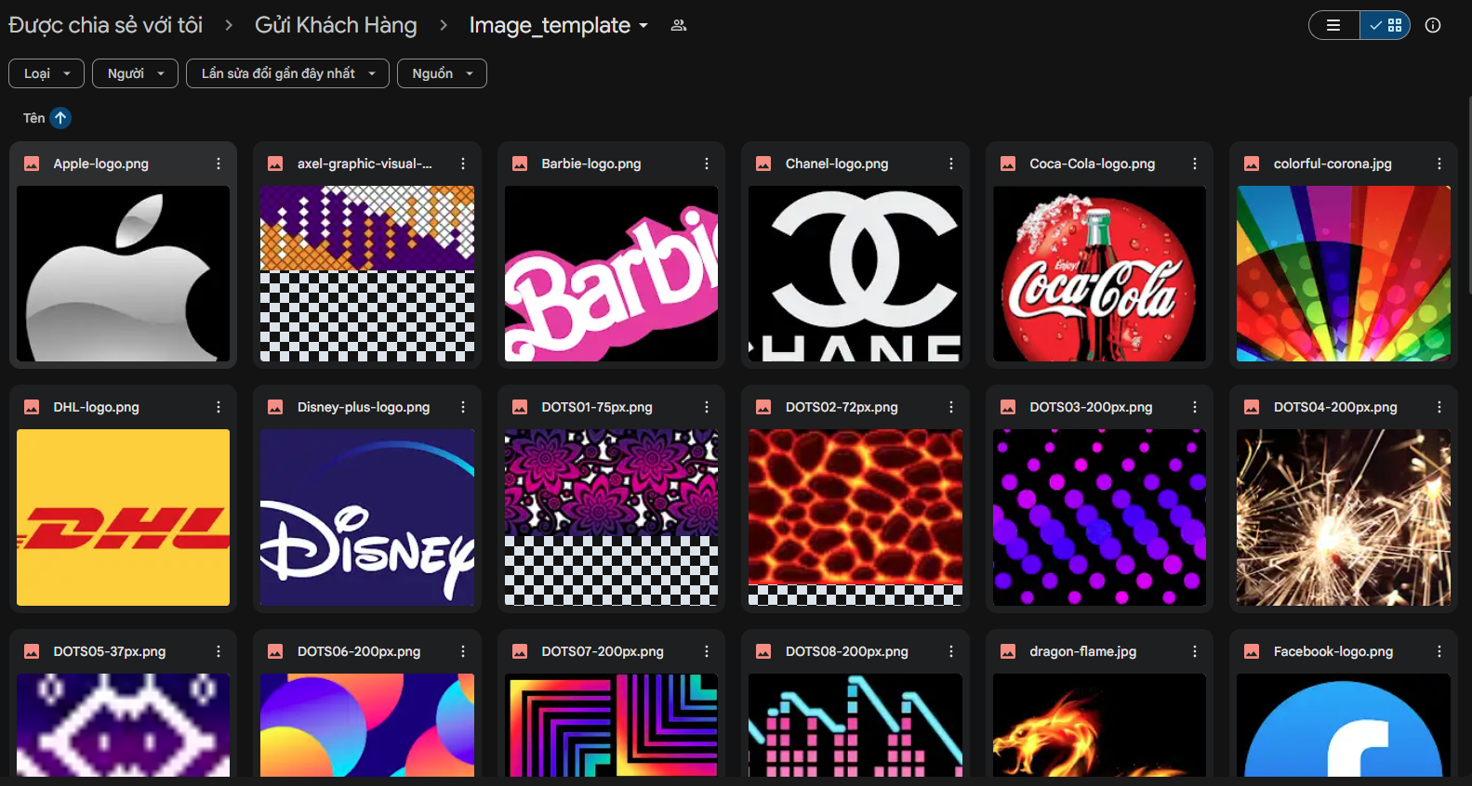Switch to list layout view
The width and height of the screenshot is (1472, 786).
pos(1333,25)
